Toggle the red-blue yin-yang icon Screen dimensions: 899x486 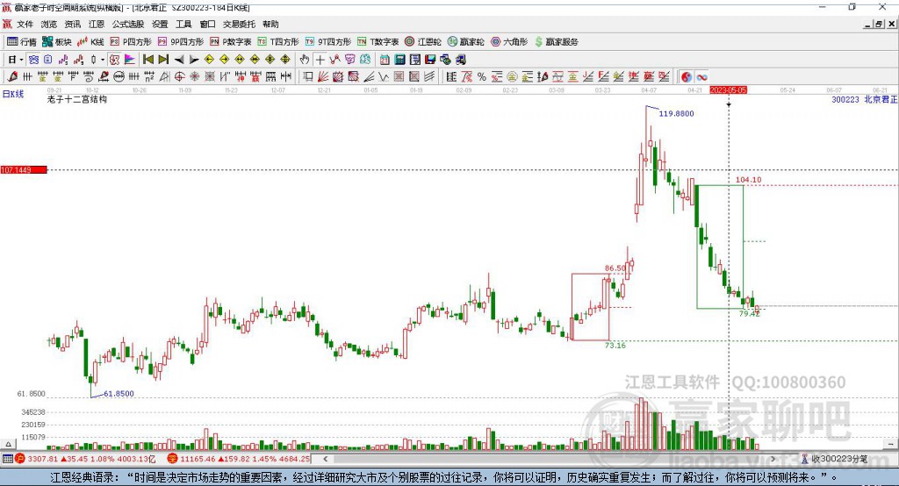[x=687, y=77]
